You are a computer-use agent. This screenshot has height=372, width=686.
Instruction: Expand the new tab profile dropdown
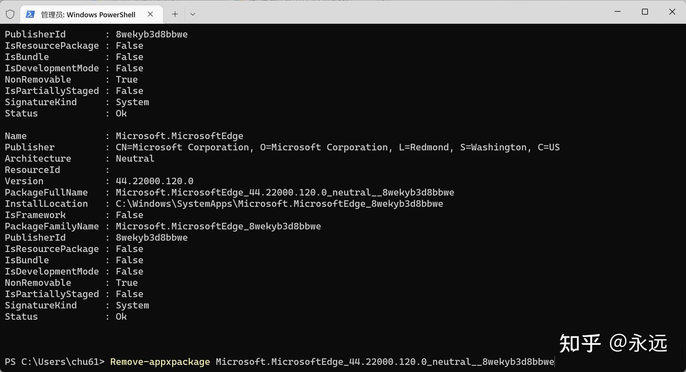click(x=192, y=14)
